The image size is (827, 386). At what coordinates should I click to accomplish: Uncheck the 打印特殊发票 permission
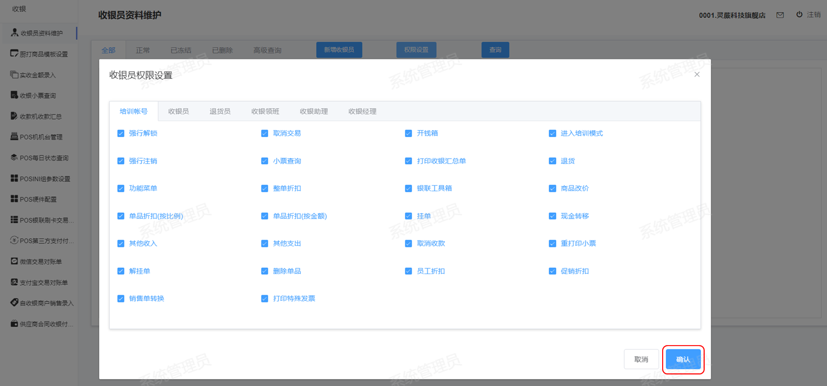pos(265,299)
